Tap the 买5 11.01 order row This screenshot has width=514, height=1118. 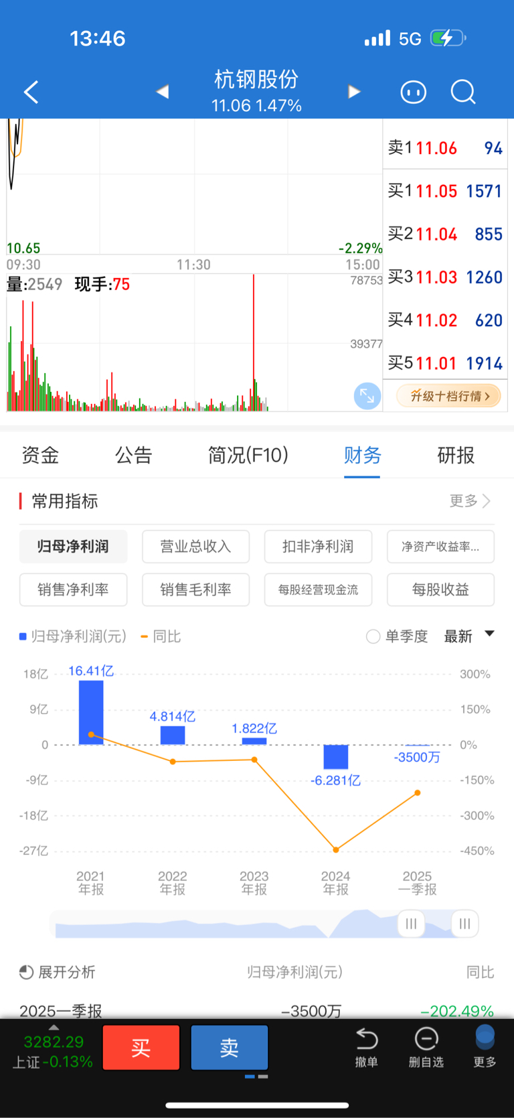click(x=445, y=363)
